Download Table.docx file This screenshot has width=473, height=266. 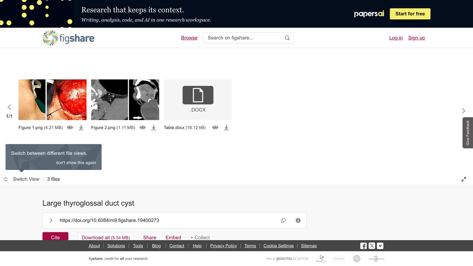226,127
